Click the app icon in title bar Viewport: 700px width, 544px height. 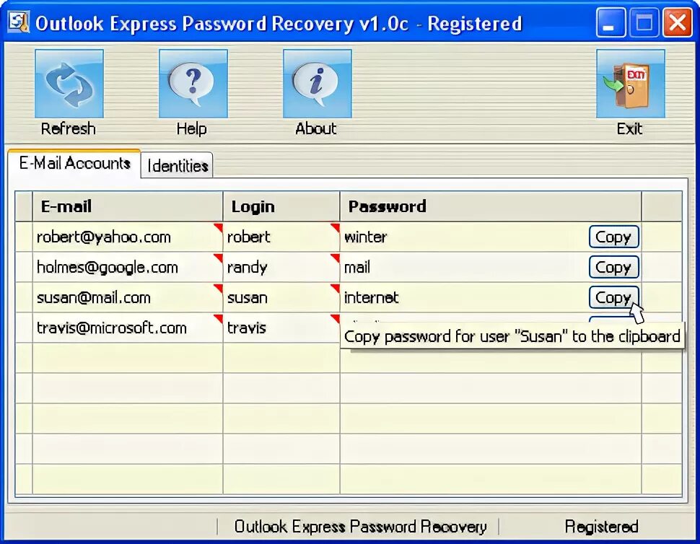pyautogui.click(x=19, y=22)
